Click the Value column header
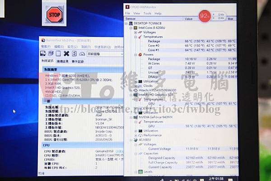Viewport: 271px width, 181px height. (x=188, y=19)
